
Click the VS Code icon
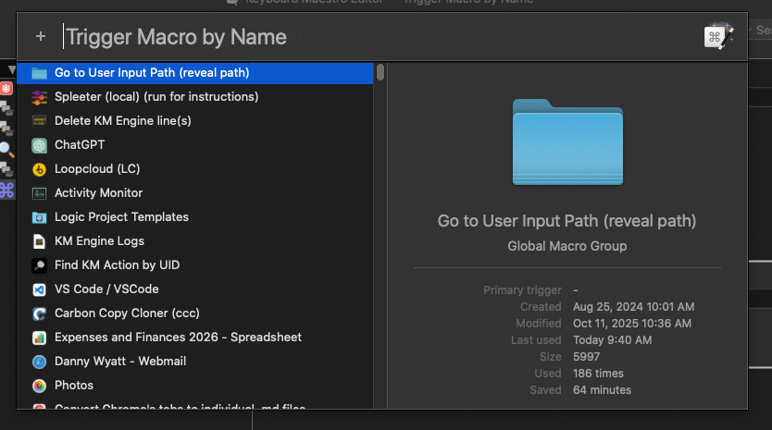(x=39, y=289)
